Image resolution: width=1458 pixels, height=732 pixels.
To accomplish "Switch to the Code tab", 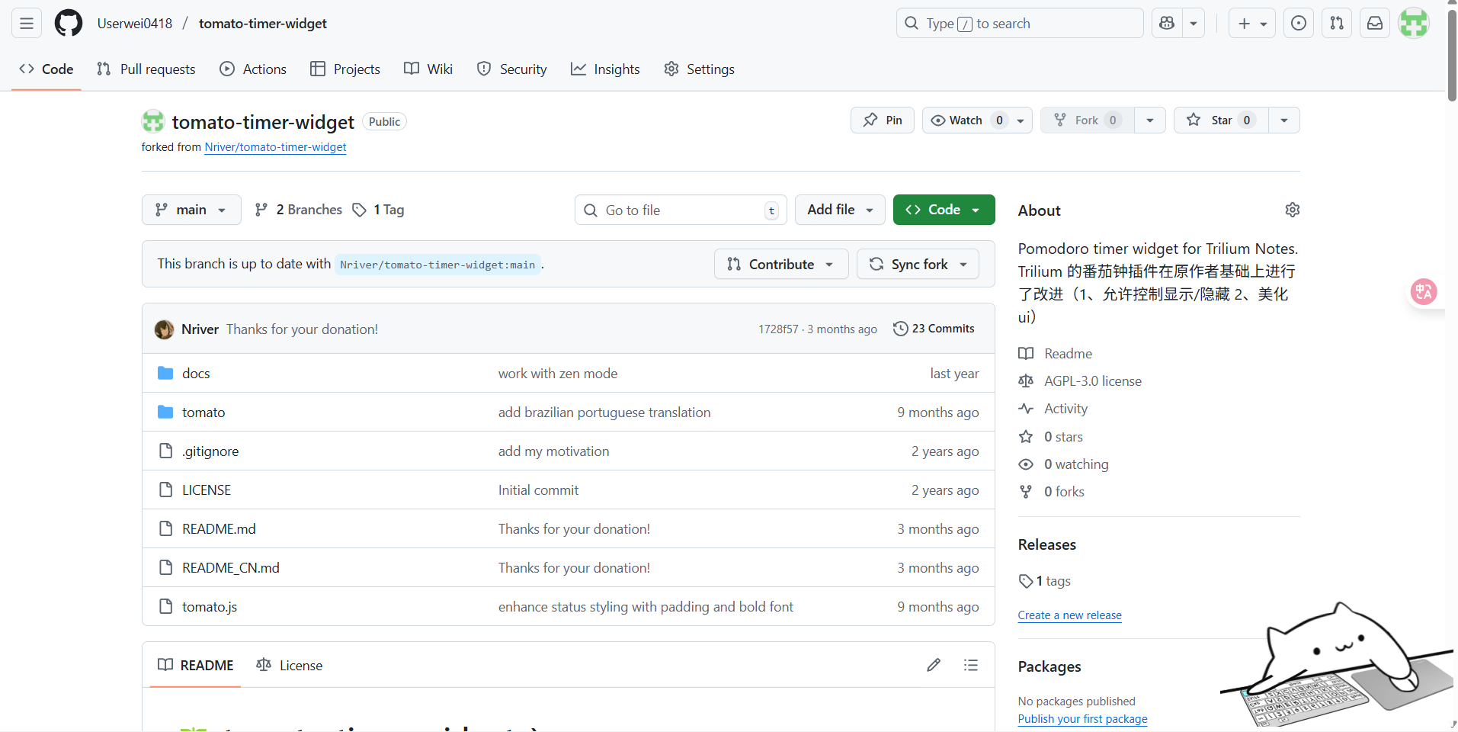I will [46, 69].
